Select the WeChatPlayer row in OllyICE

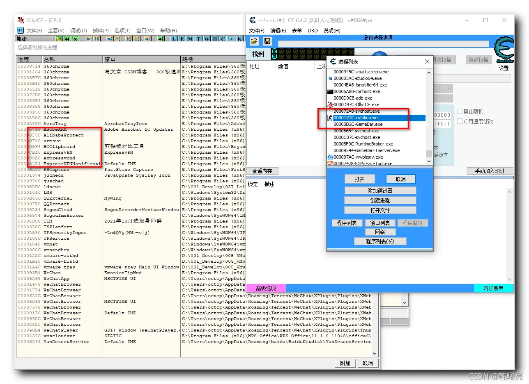[194, 330]
